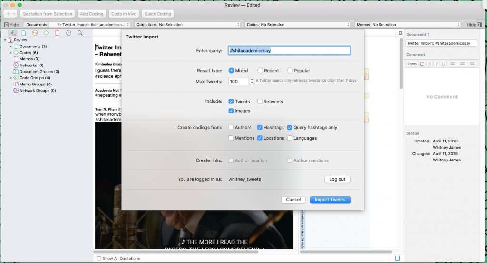This screenshot has width=487, height=263.
Task: Cancel the Twitter Import dialog
Action: click(293, 200)
